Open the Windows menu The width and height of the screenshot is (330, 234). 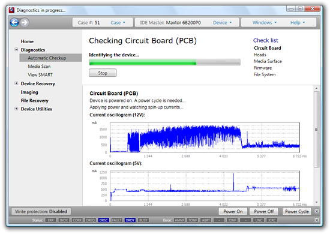tap(265, 23)
